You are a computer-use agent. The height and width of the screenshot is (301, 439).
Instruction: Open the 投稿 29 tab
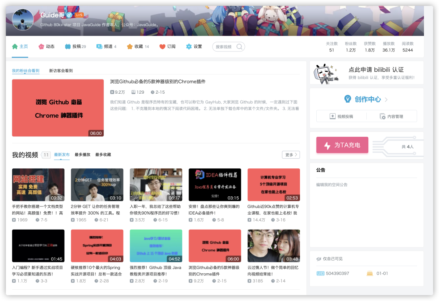76,46
